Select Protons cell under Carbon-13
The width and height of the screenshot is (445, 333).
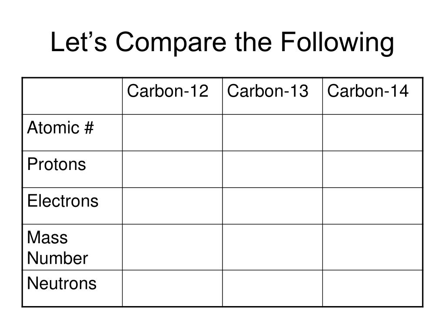pos(272,169)
